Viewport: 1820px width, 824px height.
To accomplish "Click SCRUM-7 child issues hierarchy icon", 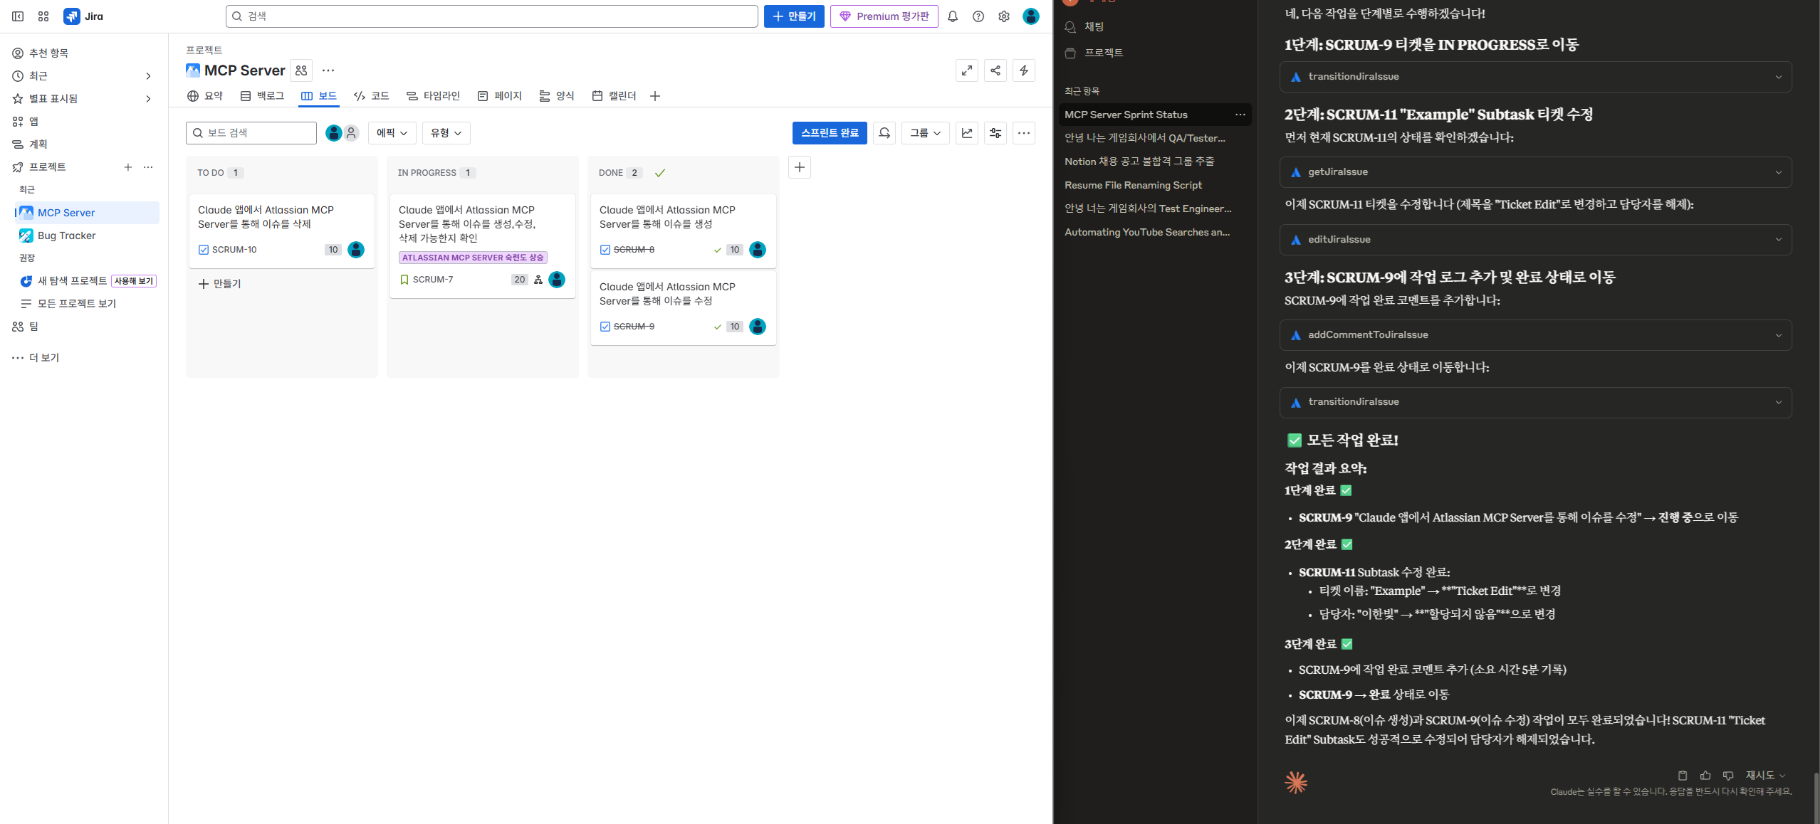I will tap(538, 280).
